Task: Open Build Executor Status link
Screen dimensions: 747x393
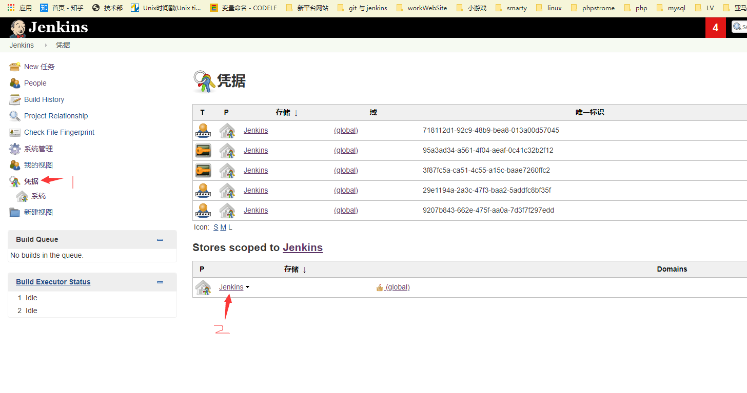Action: coord(53,282)
